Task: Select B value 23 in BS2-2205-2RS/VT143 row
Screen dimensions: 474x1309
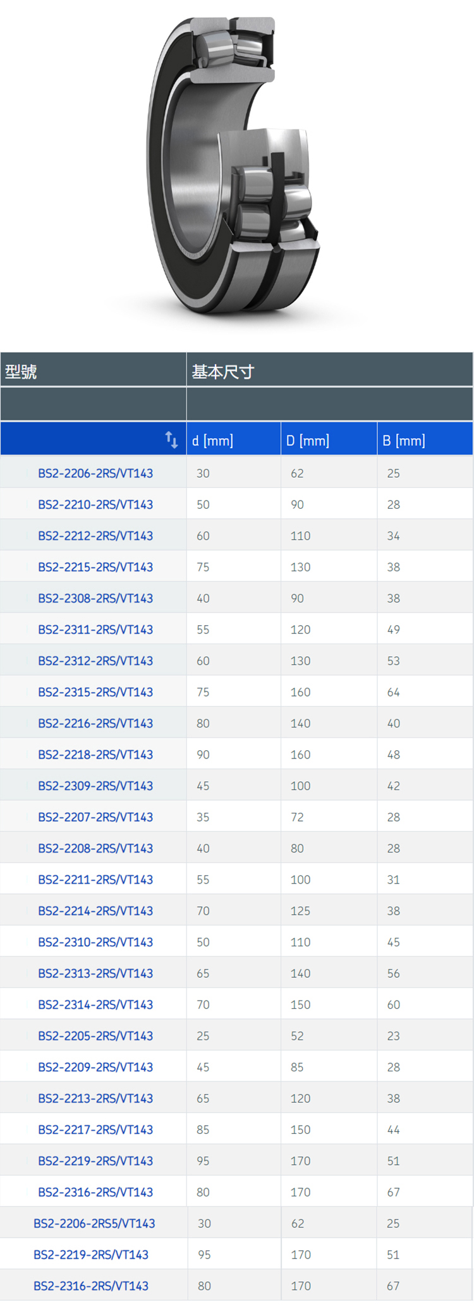Action: (x=394, y=1037)
